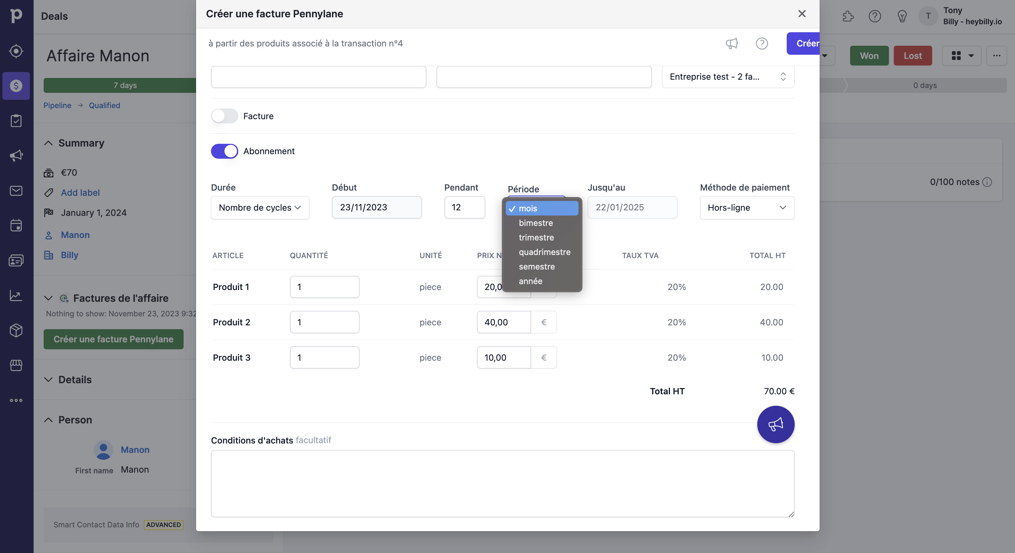The image size is (1015, 553).
Task: Click Produit 1 quantity field
Action: (324, 287)
